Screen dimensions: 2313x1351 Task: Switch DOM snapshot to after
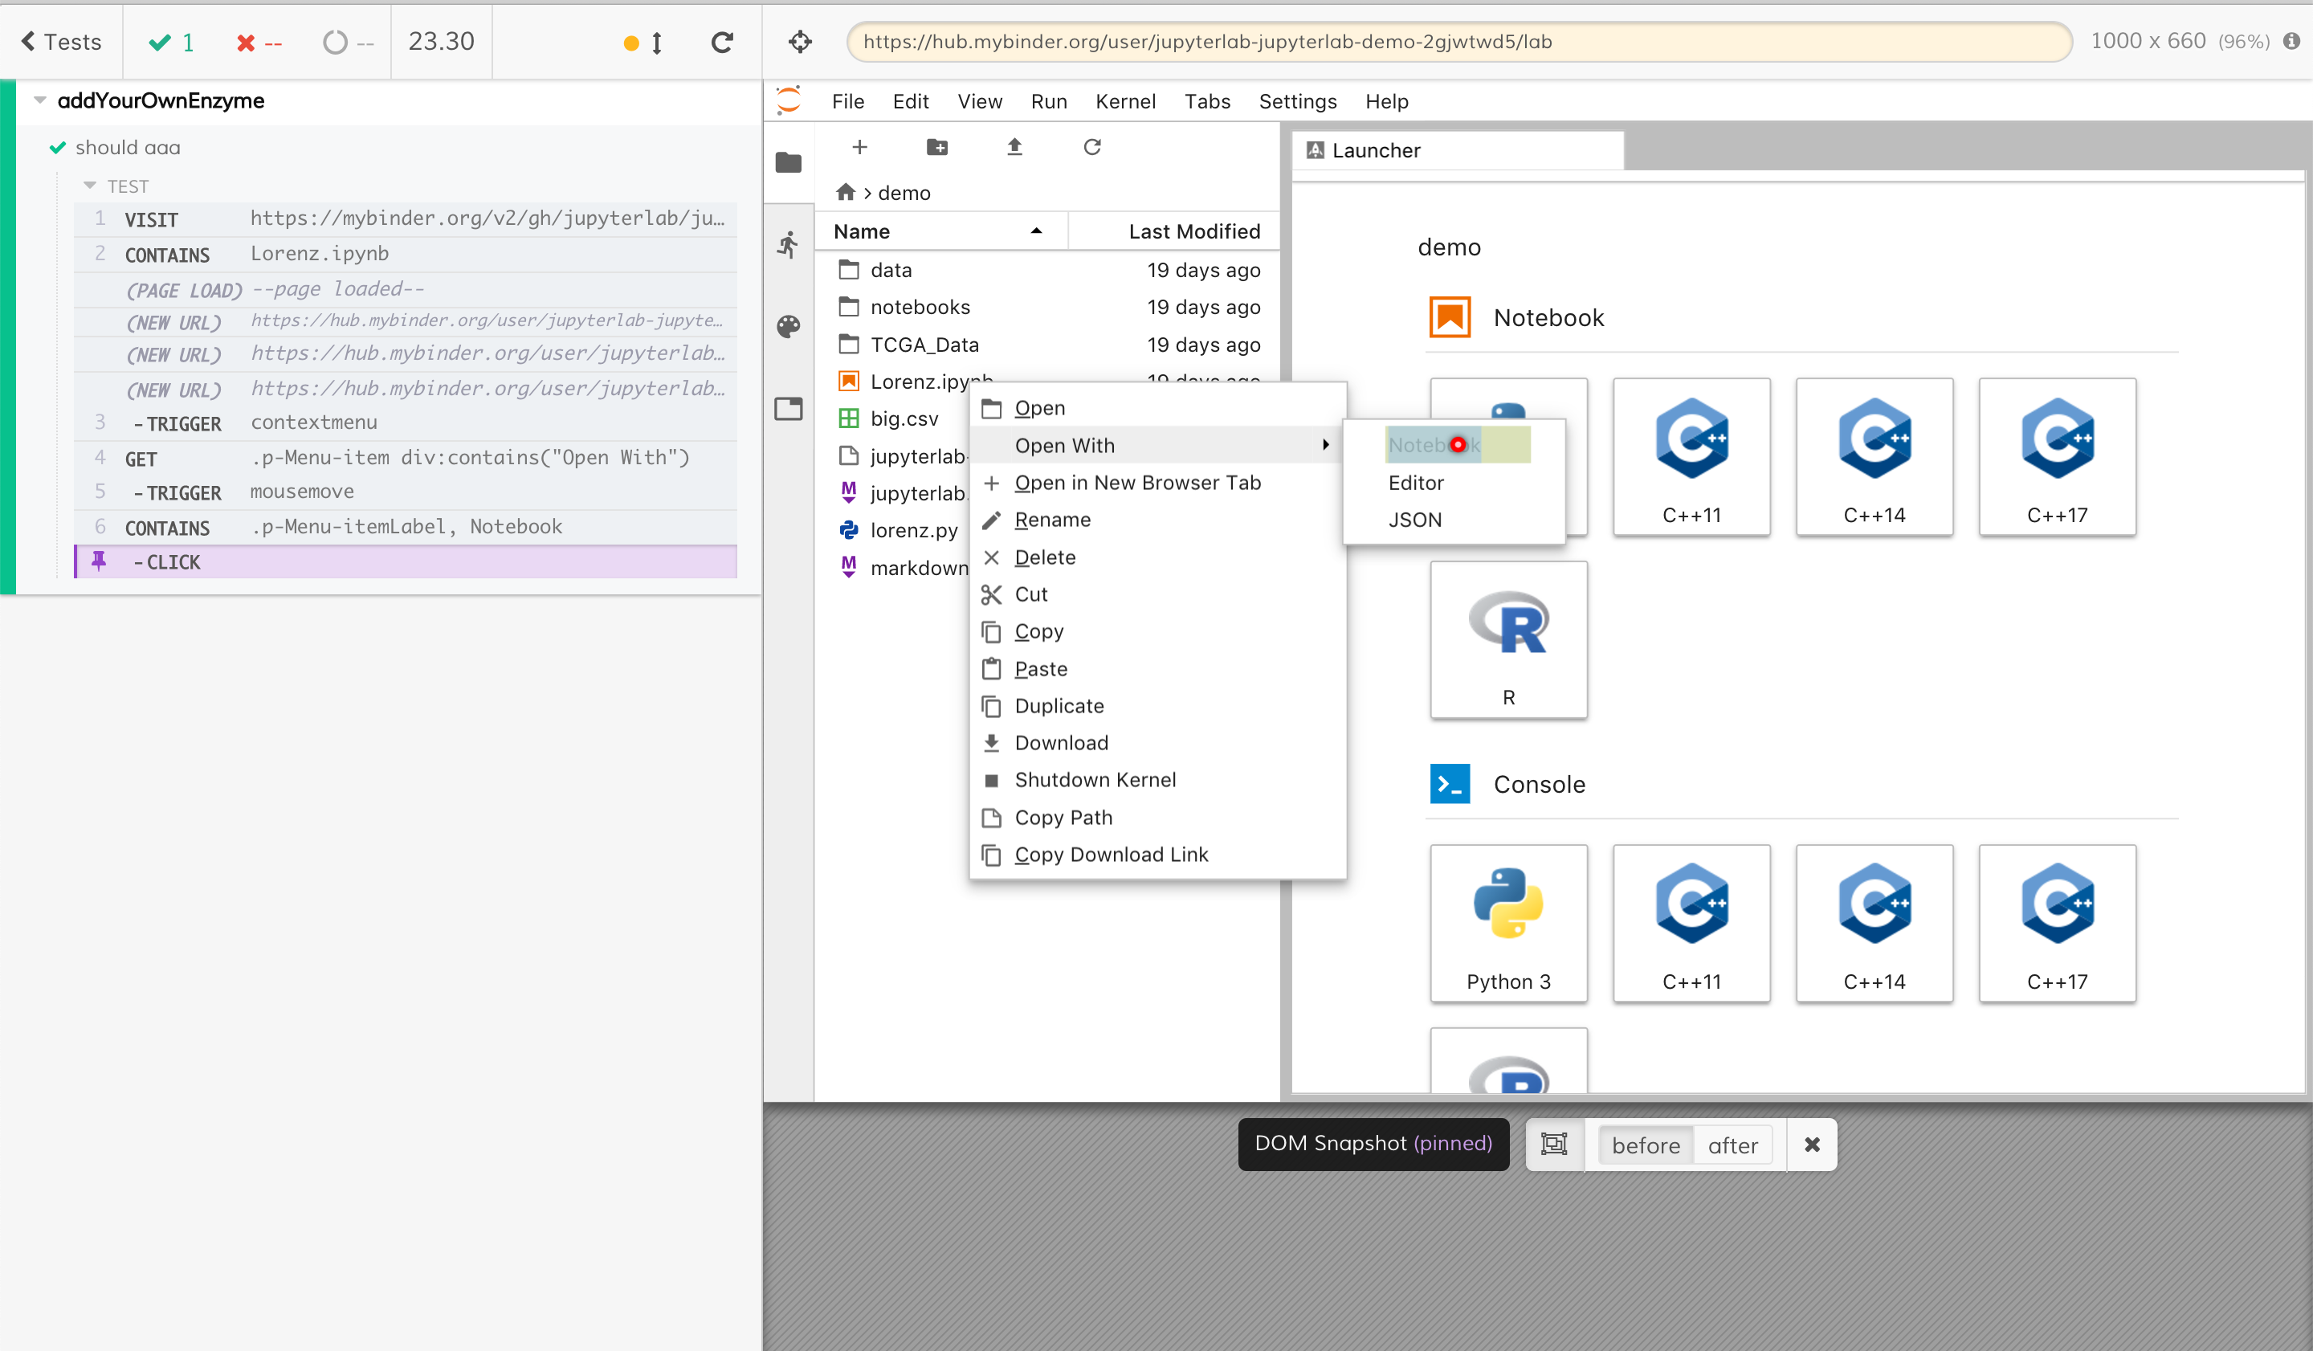pos(1732,1145)
